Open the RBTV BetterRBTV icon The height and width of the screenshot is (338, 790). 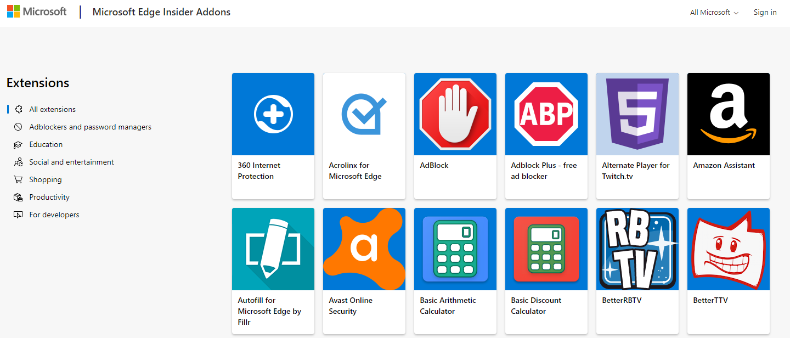coord(637,249)
